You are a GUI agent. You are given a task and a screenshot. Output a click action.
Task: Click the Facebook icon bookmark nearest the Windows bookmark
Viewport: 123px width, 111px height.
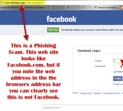pos(69,7)
